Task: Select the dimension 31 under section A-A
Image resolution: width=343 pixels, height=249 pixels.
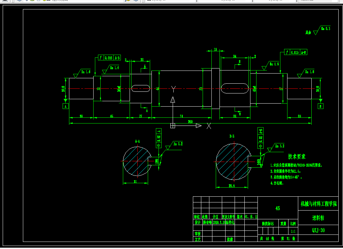Action: coord(135,182)
